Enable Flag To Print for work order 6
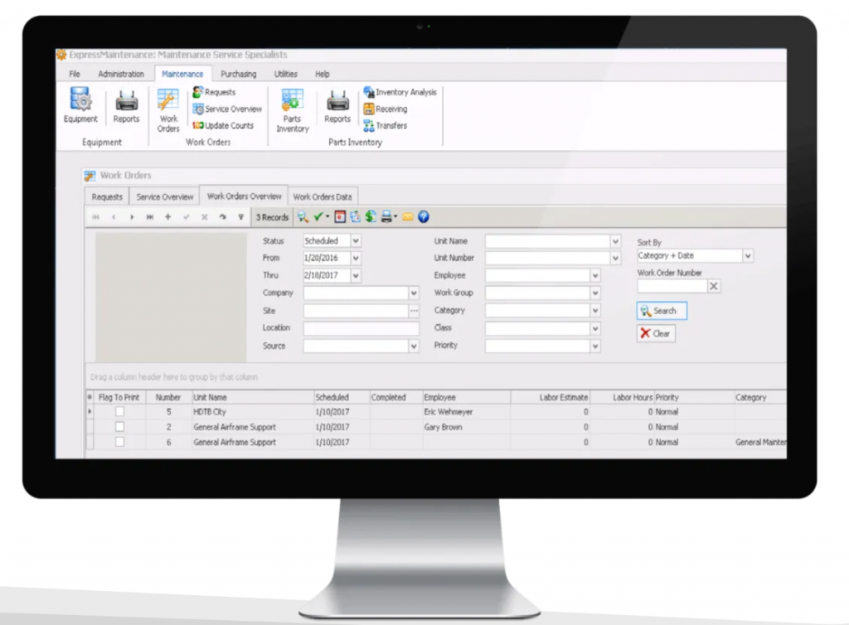The width and height of the screenshot is (849, 625). click(120, 443)
